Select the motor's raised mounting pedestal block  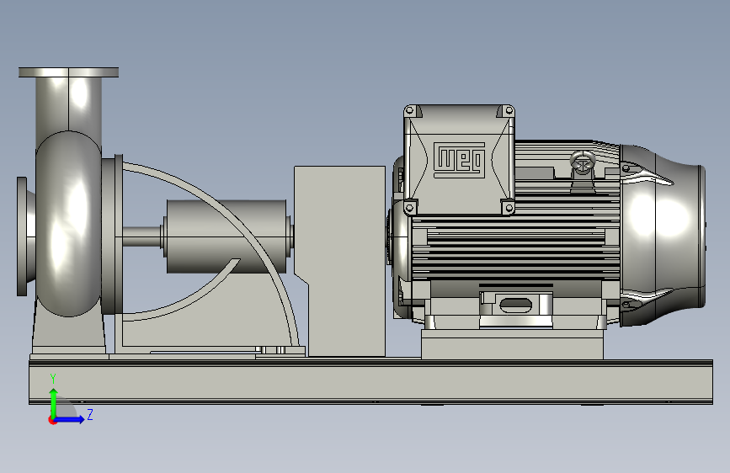coord(512,344)
